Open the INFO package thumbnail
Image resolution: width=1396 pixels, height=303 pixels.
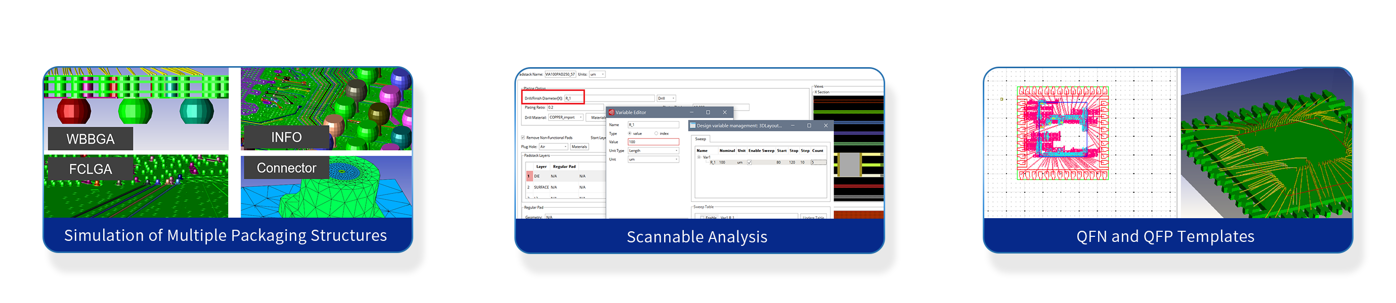[326, 109]
